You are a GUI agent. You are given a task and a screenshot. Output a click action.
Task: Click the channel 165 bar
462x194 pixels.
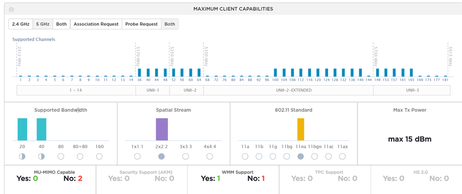click(411, 72)
